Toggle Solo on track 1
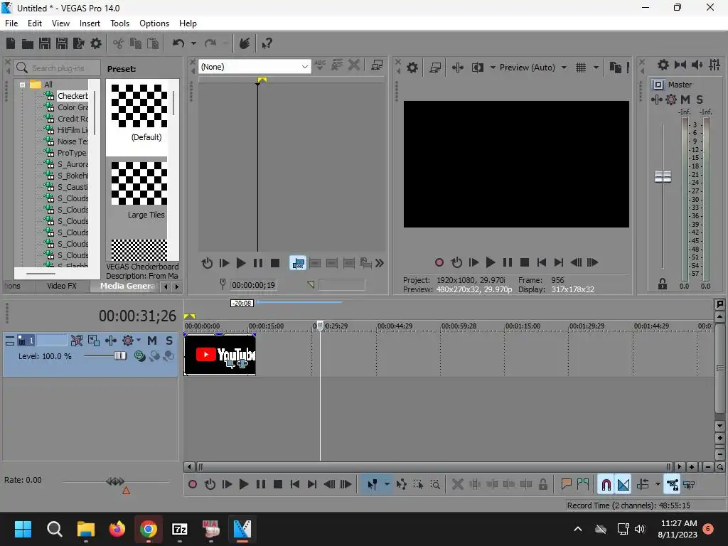The image size is (728, 546). pyautogui.click(x=169, y=341)
